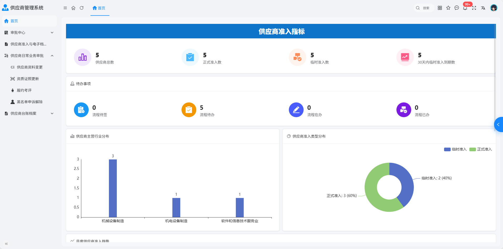Click the refresh icon in the top toolbar
Image resolution: width=503 pixels, height=249 pixels.
coord(82,8)
